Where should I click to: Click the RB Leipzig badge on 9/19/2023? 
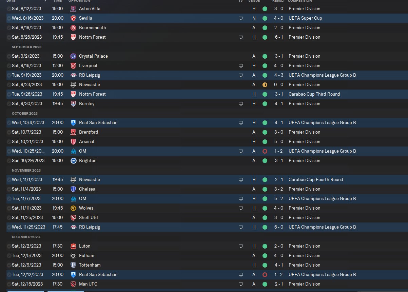(73, 75)
